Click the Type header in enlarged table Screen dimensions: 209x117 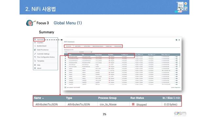[69, 98]
